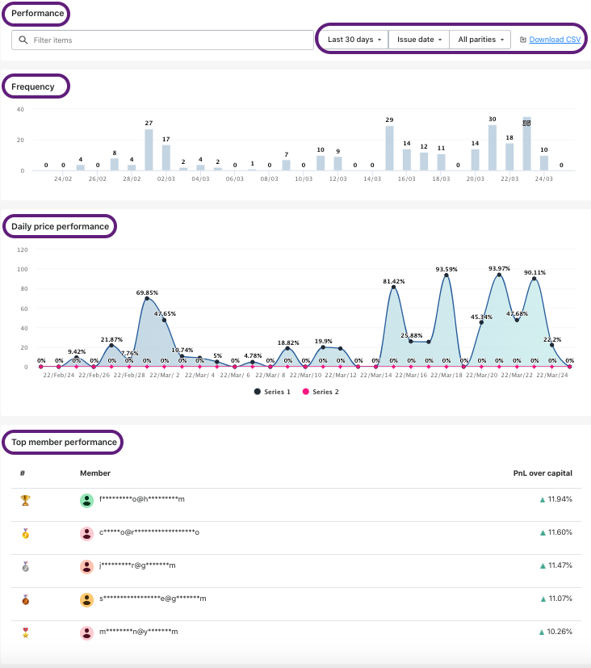
Task: Click the magnifying glass search icon
Action: (x=23, y=40)
